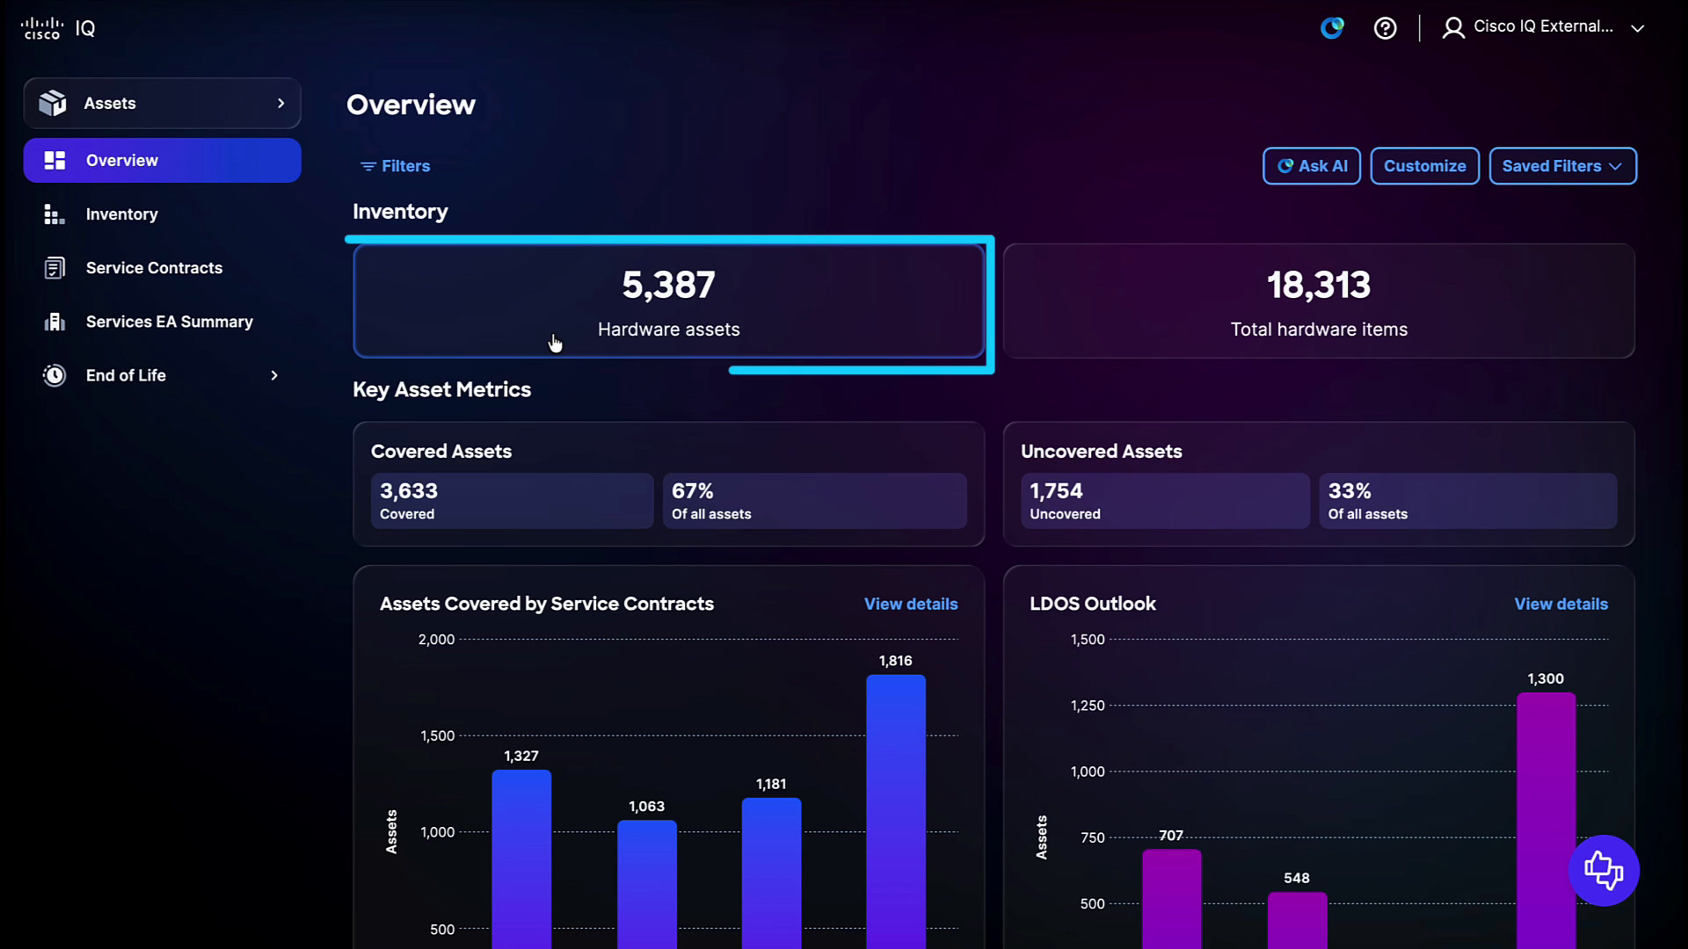Click the 1,754 Uncovered tile

[x=1165, y=501]
